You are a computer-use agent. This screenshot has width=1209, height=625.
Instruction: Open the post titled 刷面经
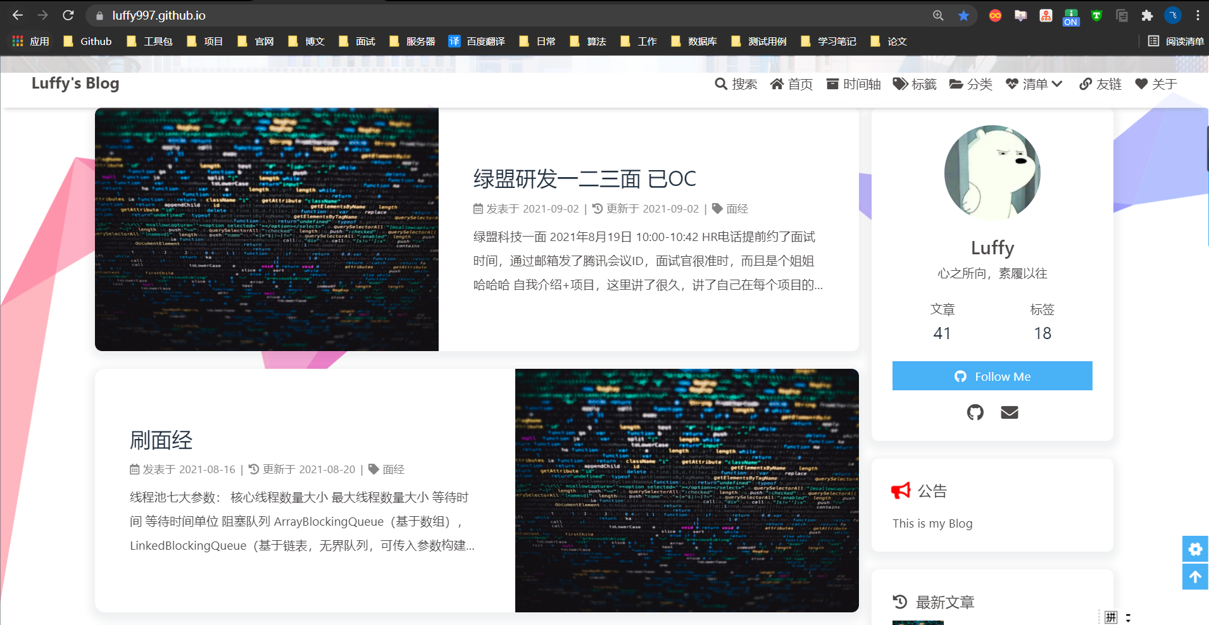click(161, 440)
